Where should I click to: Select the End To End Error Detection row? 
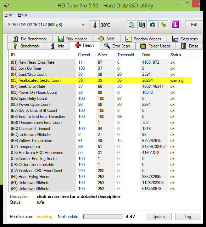pos(101,117)
